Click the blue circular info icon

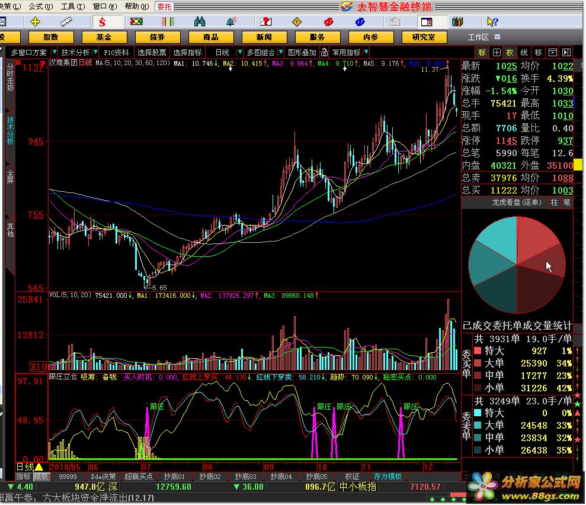pyautogui.click(x=360, y=22)
